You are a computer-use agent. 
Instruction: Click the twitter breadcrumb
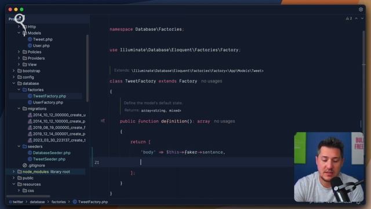click(18, 202)
